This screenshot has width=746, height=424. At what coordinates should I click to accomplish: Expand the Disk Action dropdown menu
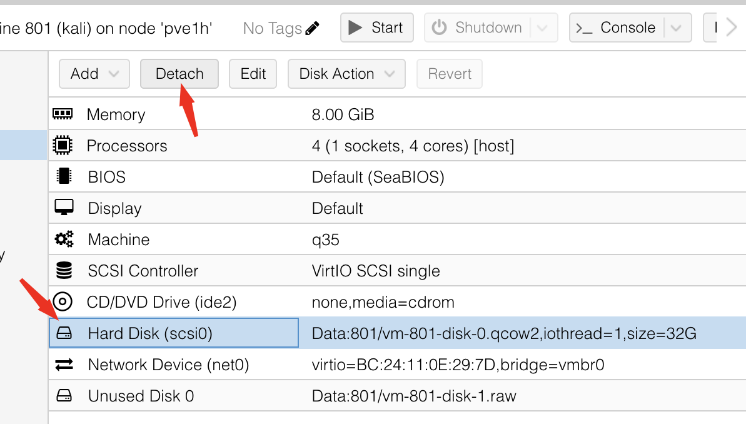[x=346, y=74]
